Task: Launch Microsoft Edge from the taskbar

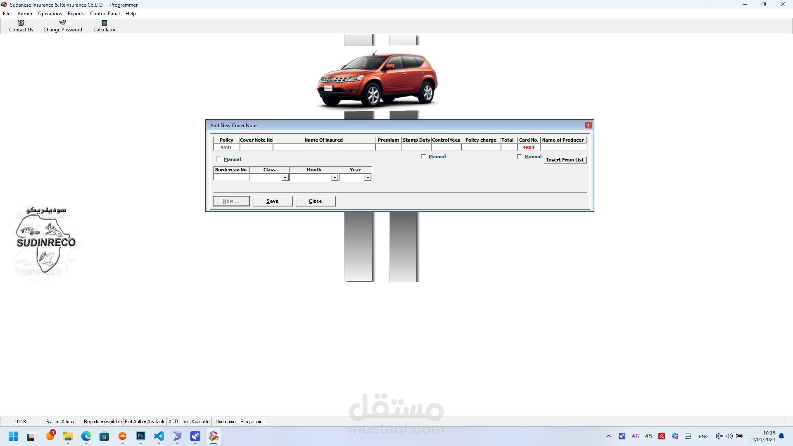Action: [86, 436]
